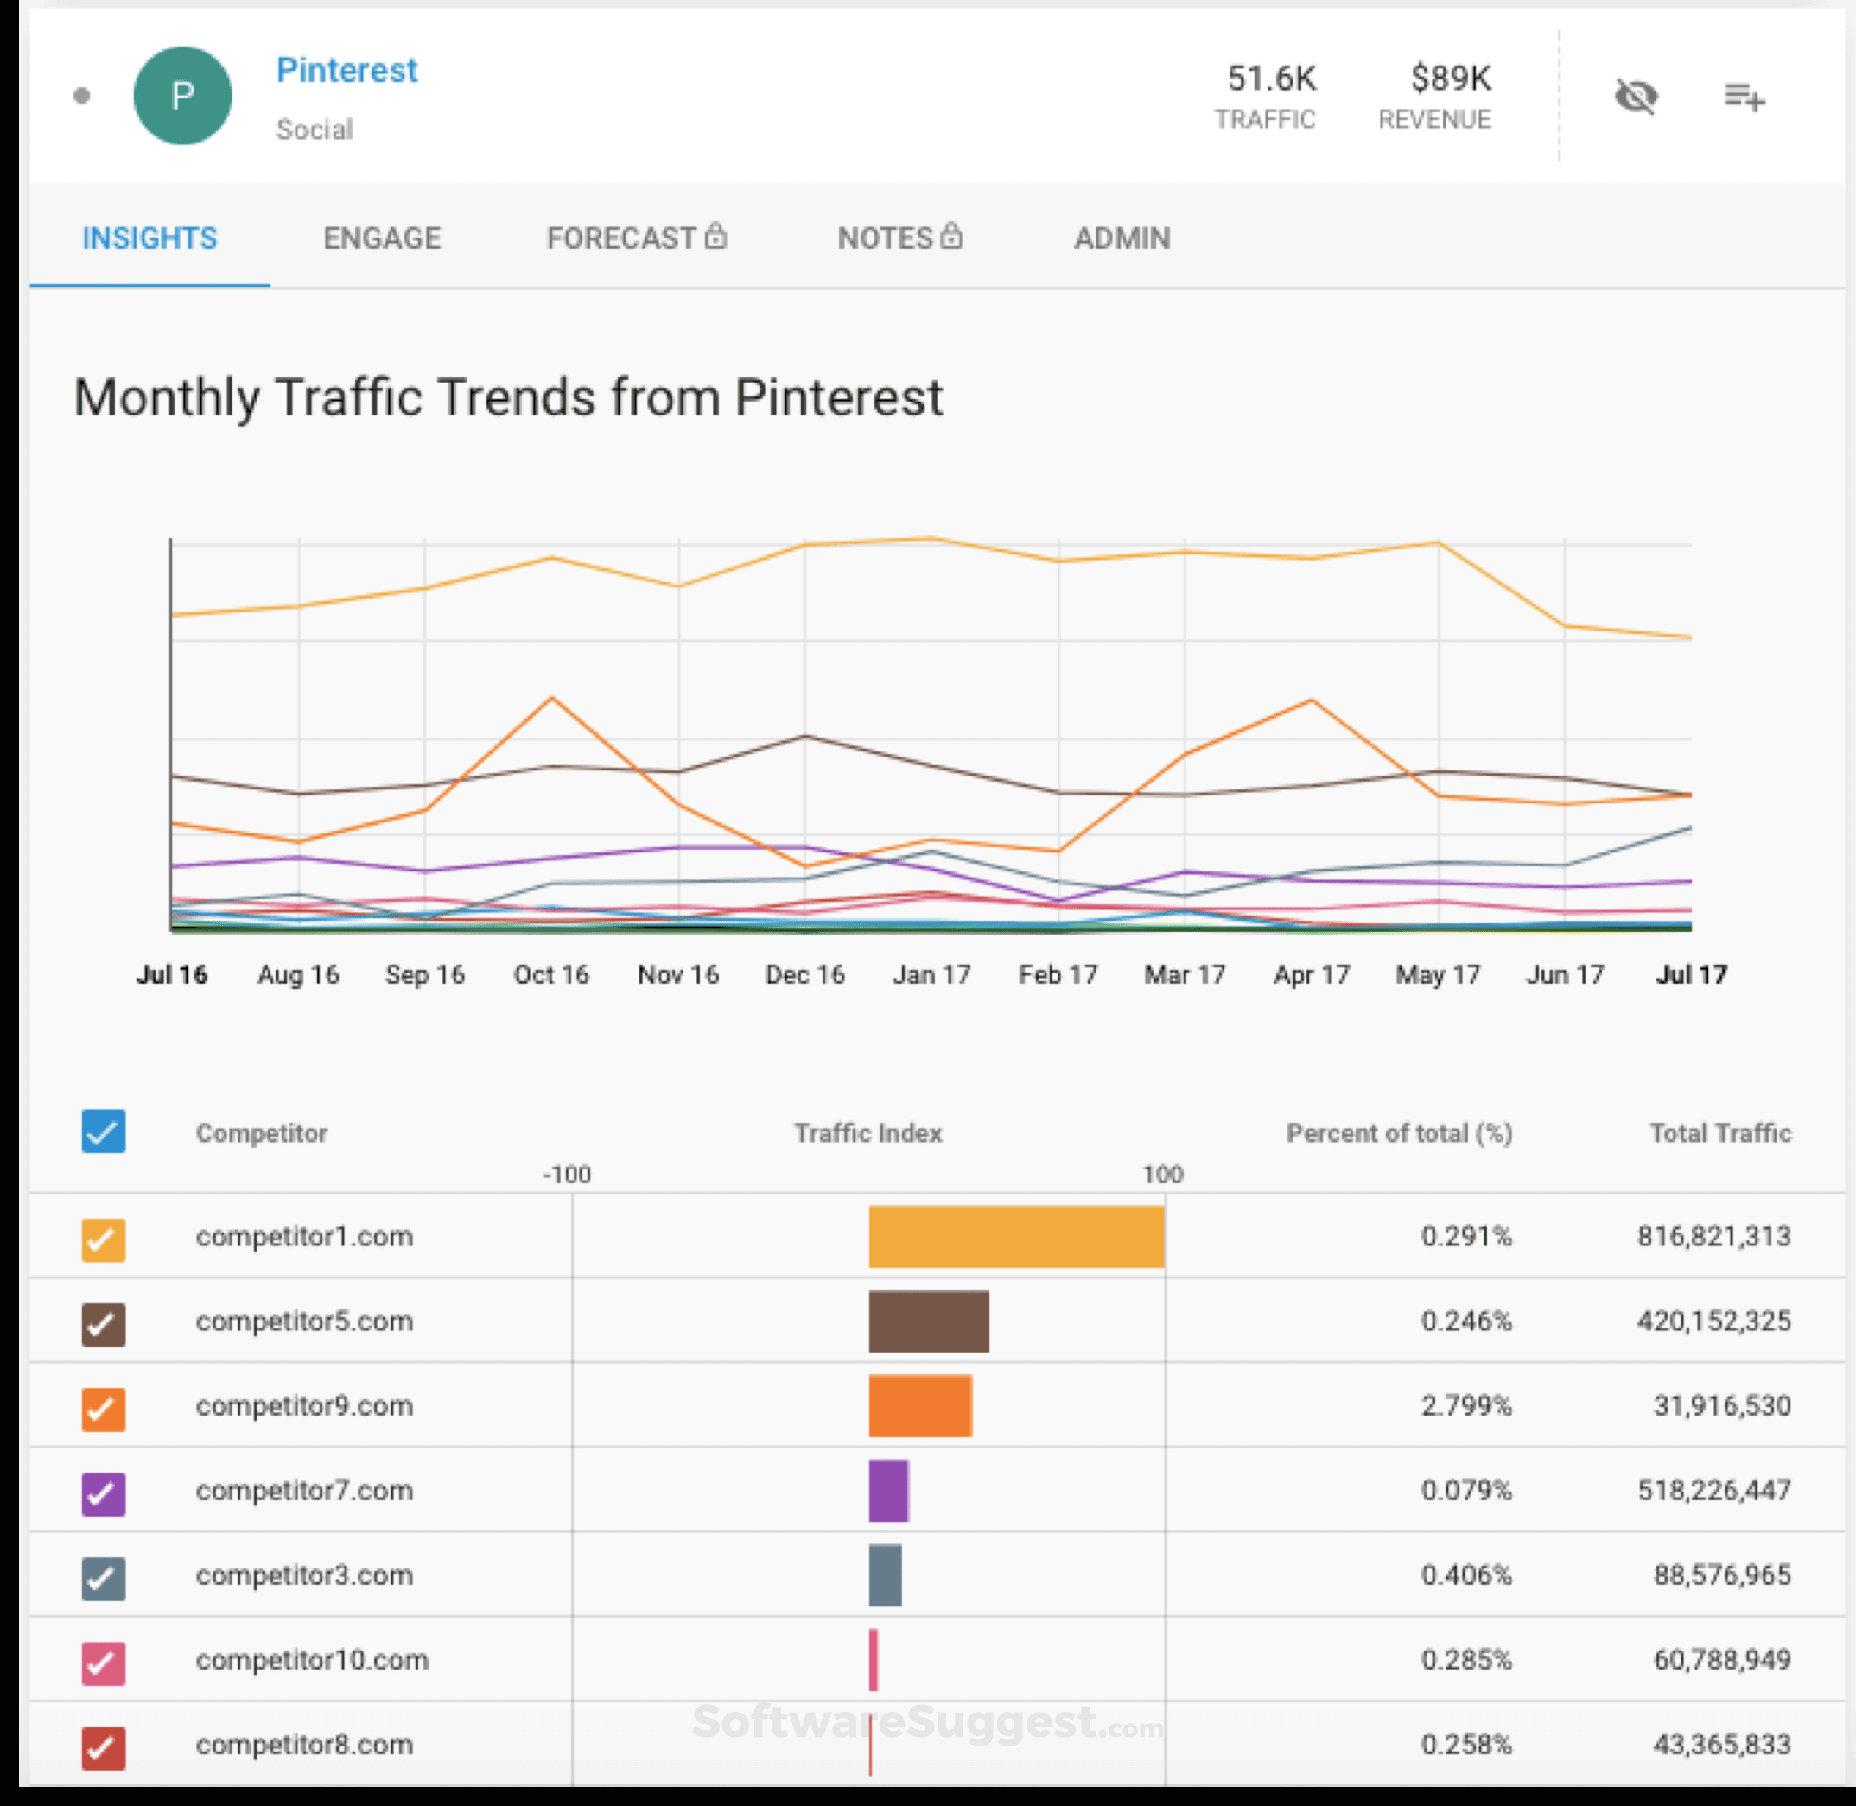The width and height of the screenshot is (1856, 1806).
Task: Click competitor1.com yellow traffic index bar
Action: 1015,1237
